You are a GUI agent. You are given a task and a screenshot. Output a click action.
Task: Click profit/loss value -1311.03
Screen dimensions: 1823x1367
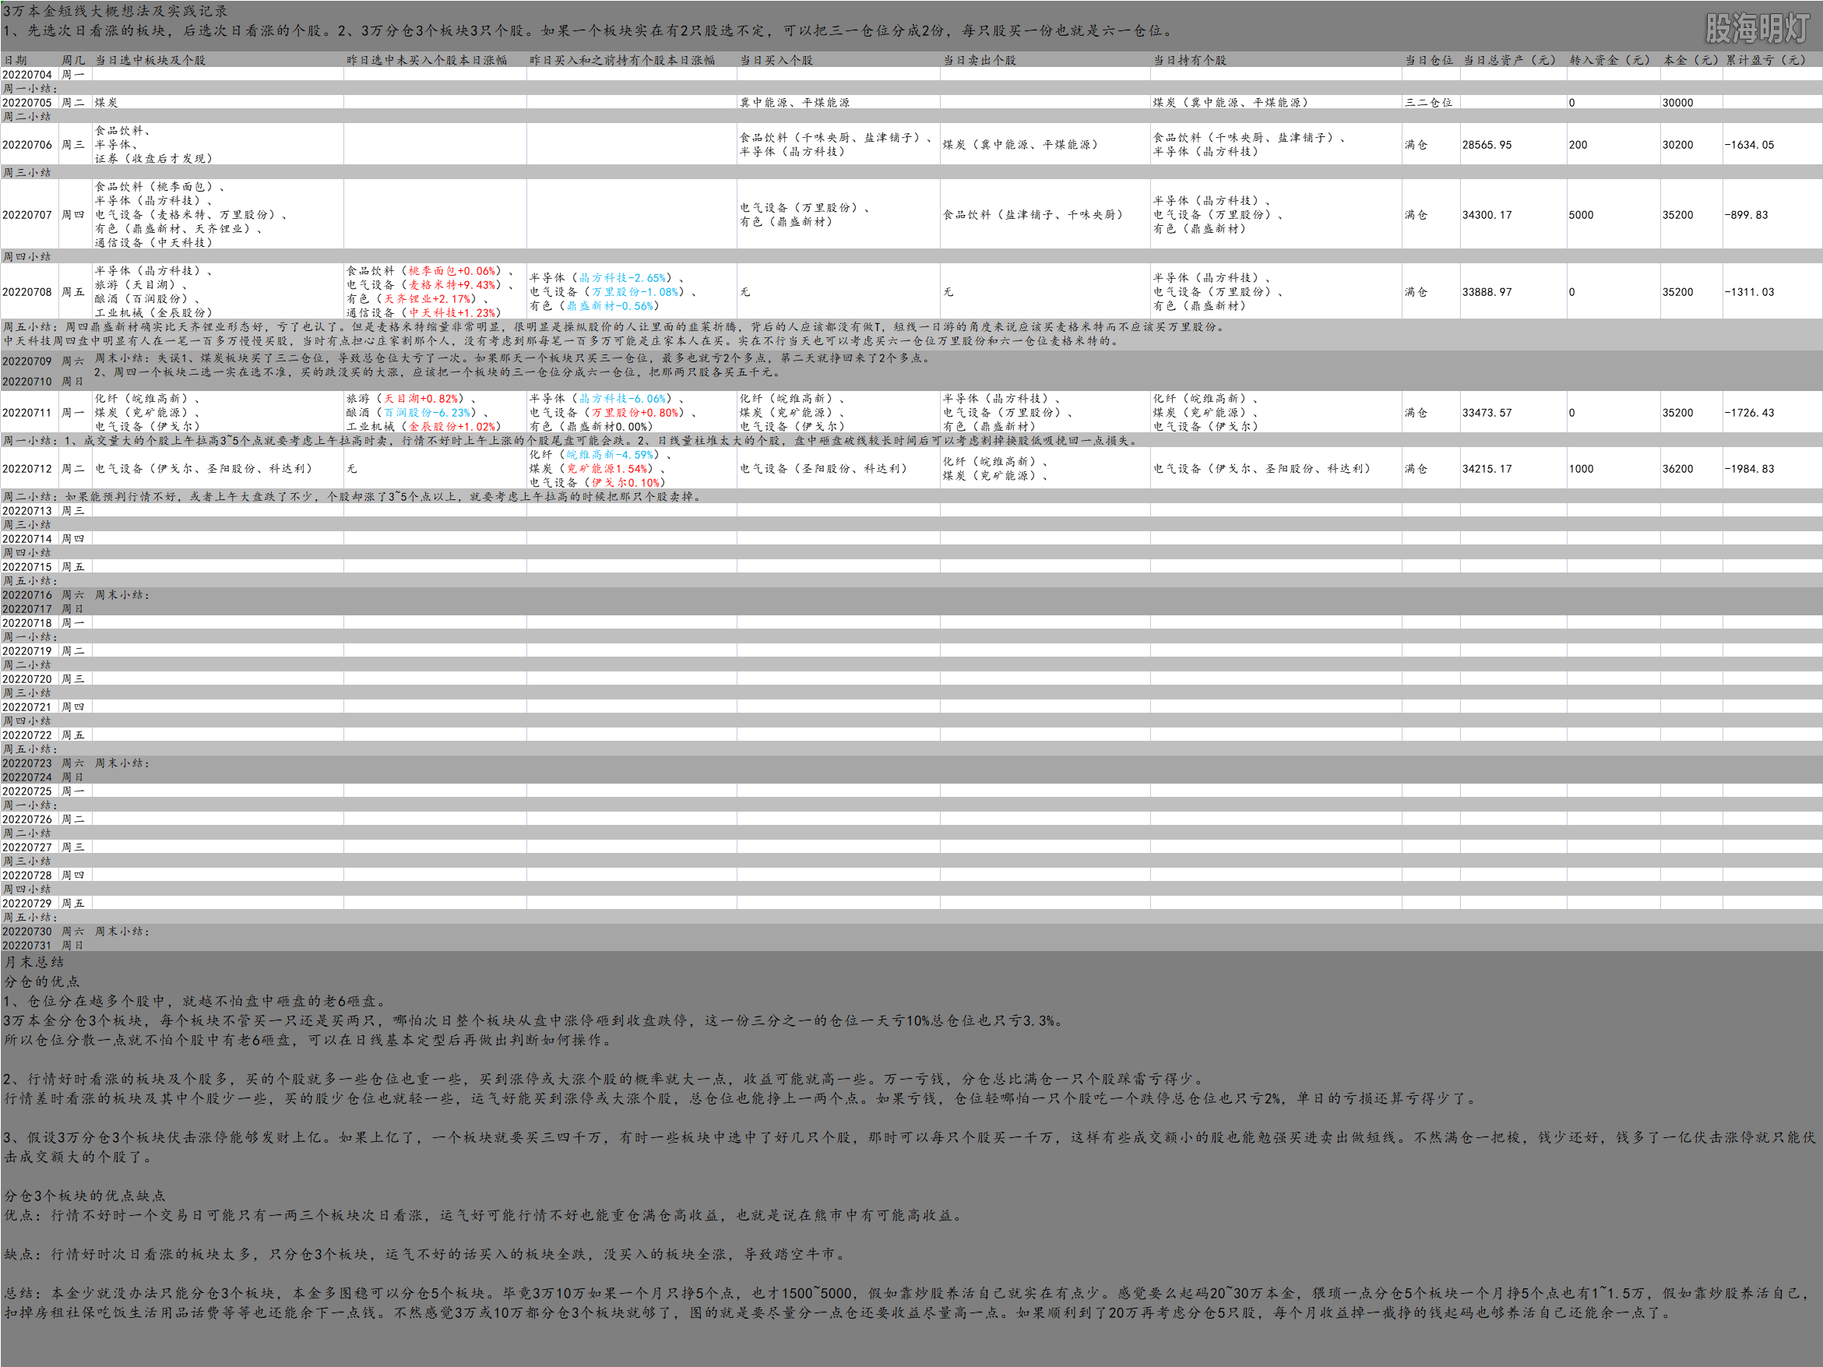[x=1749, y=292]
